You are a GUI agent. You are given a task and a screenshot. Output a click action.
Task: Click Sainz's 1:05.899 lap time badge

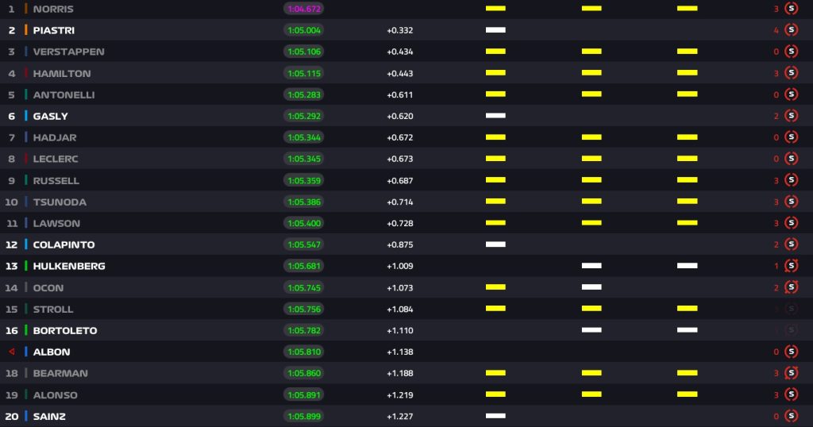pyautogui.click(x=304, y=416)
